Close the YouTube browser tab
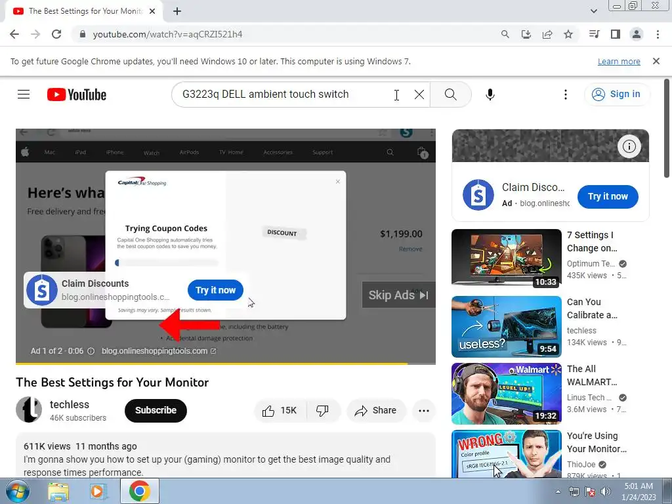Screen dimensions: 672x504 pyautogui.click(x=152, y=12)
